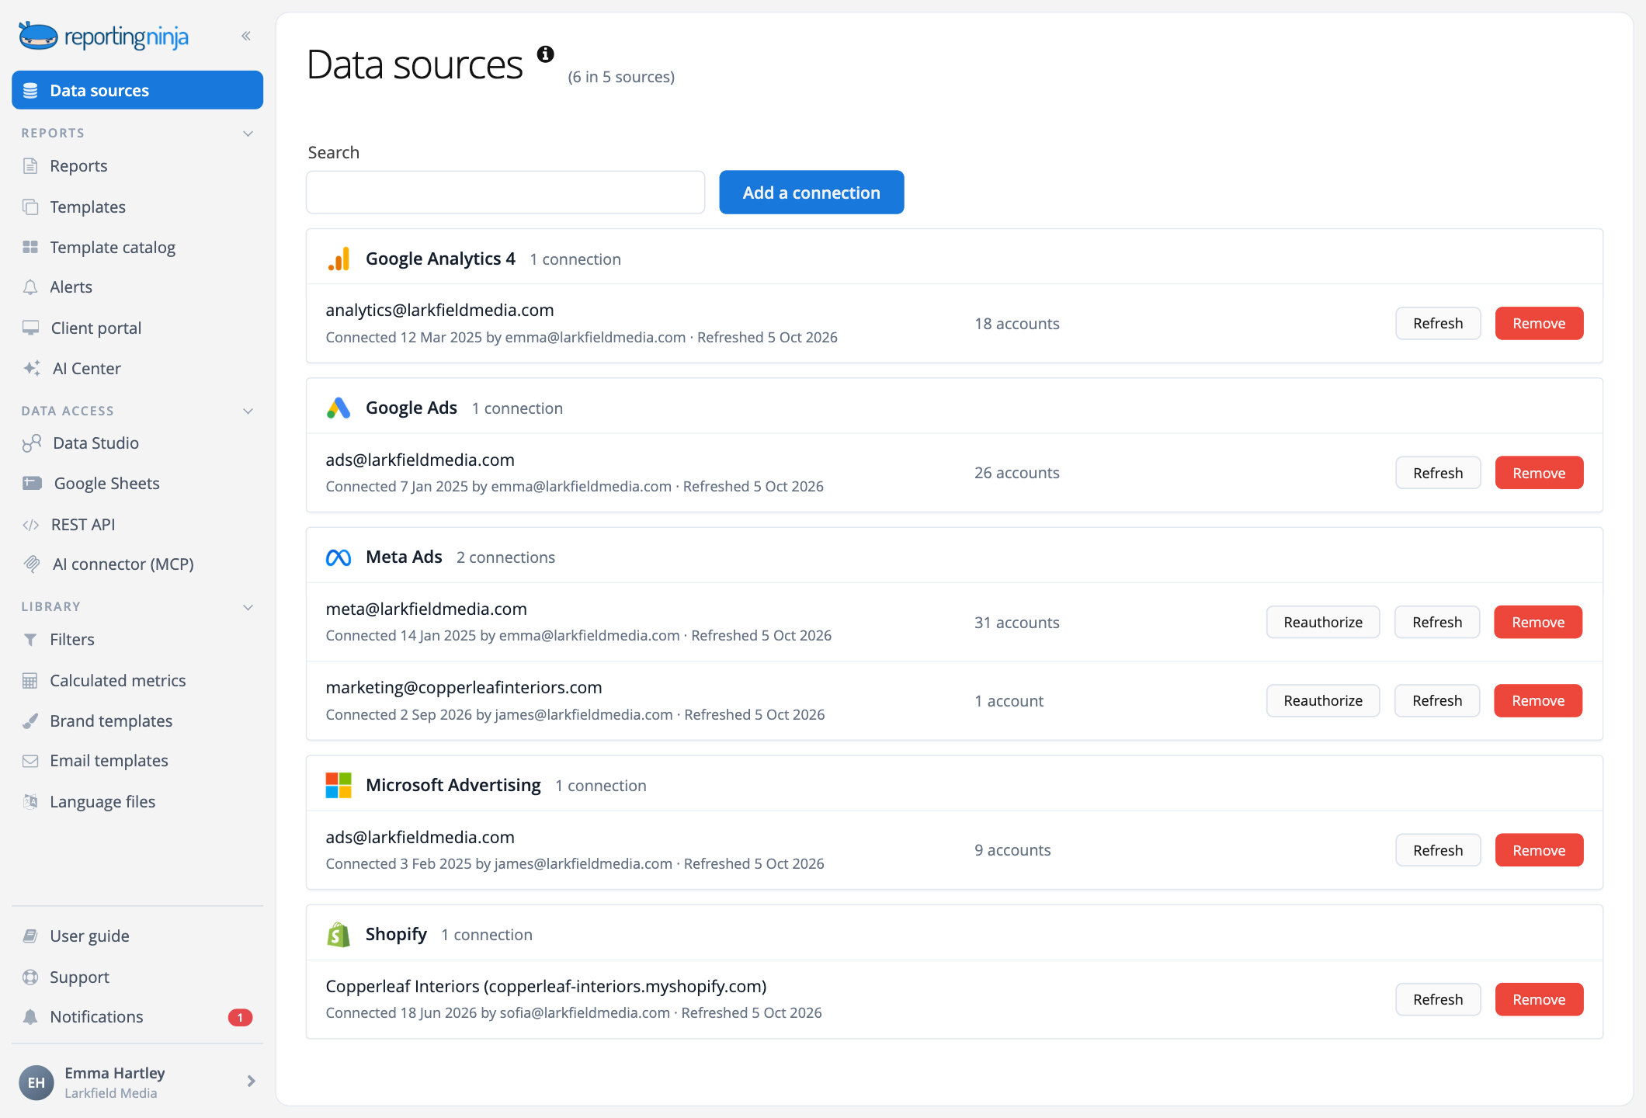The image size is (1646, 1118).
Task: Click the Data Studio icon
Action: [32, 443]
